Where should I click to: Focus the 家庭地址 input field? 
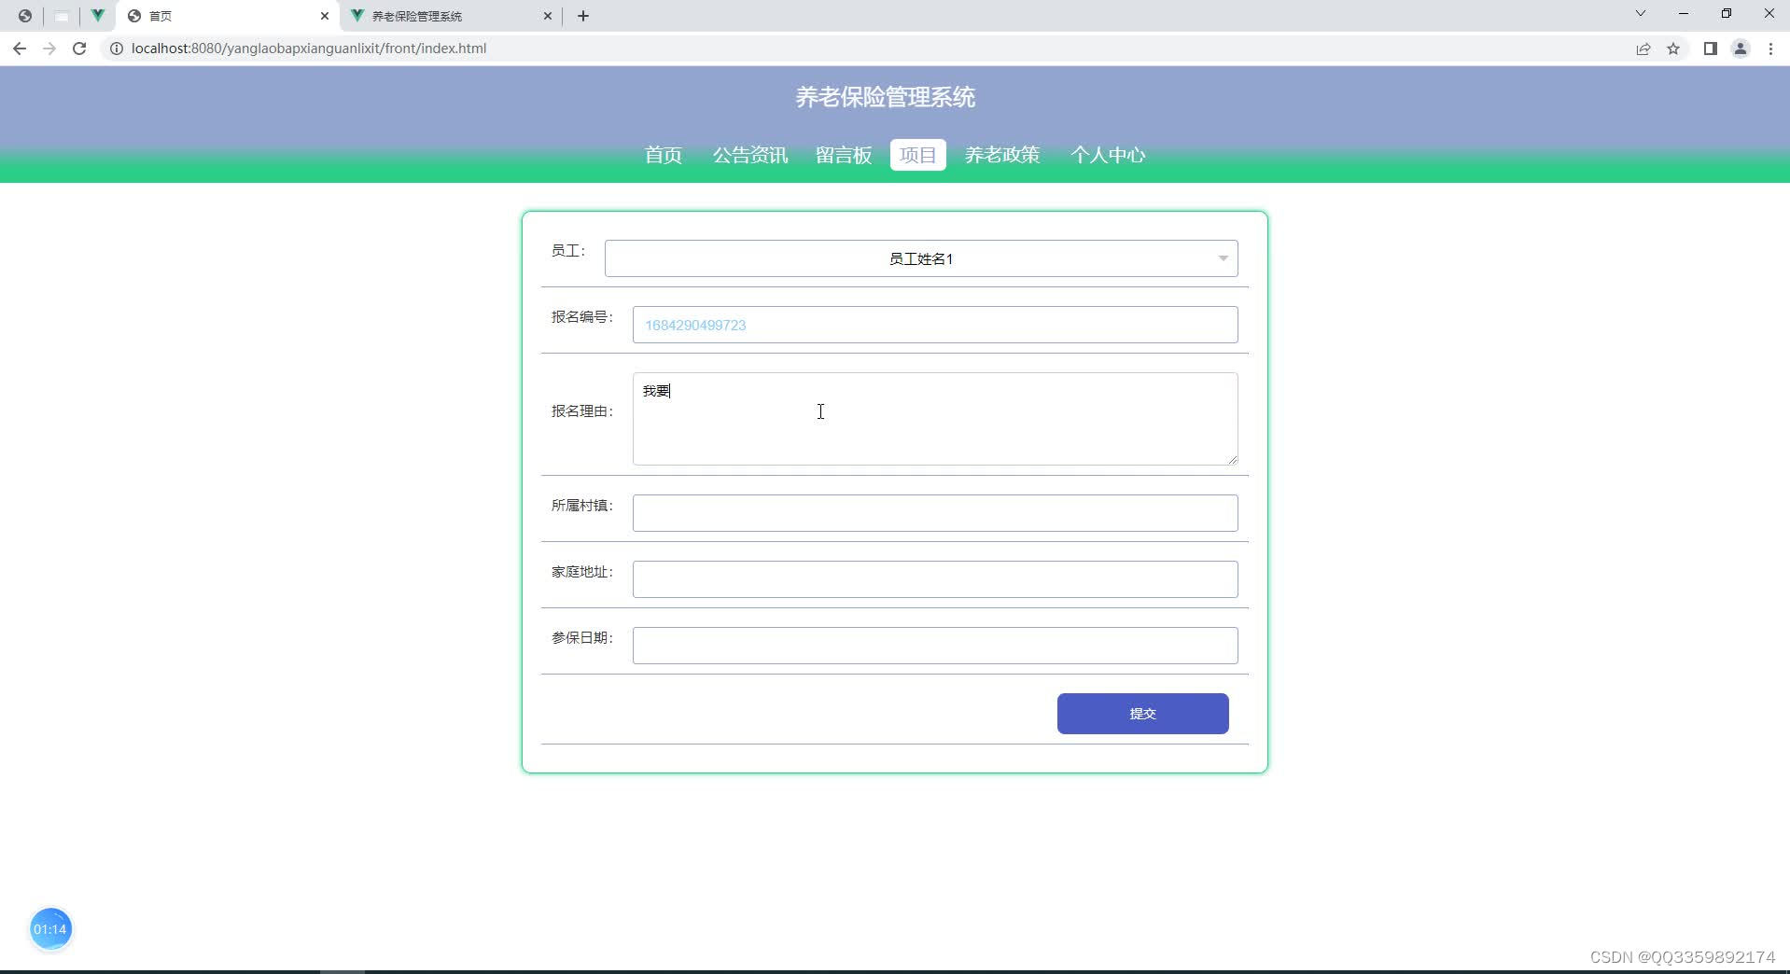[x=935, y=579]
